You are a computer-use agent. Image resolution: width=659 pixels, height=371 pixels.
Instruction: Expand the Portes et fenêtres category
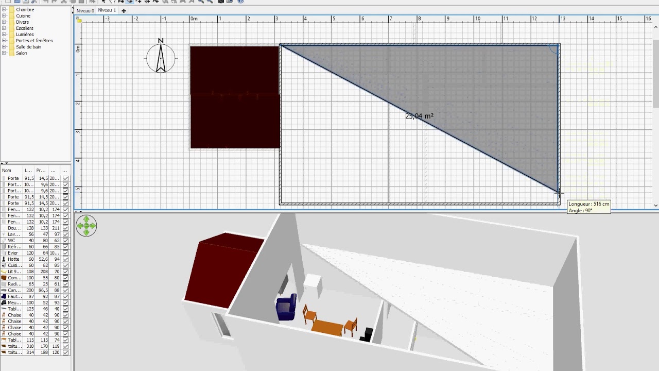click(4, 40)
